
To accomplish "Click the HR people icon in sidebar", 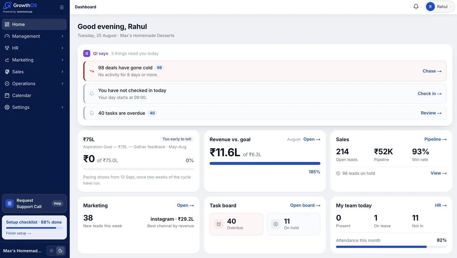I will click(7, 48).
